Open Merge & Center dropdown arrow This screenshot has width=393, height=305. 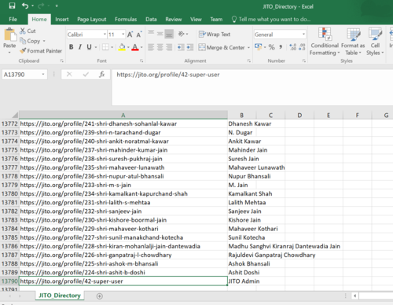(248, 48)
